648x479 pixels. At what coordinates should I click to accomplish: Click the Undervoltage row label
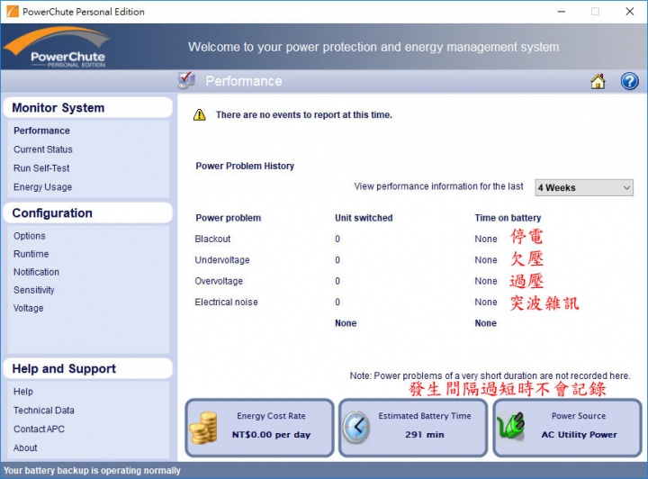[x=222, y=260]
